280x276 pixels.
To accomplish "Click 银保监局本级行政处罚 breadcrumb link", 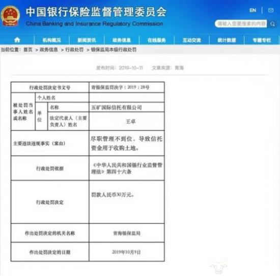I will tap(114, 49).
